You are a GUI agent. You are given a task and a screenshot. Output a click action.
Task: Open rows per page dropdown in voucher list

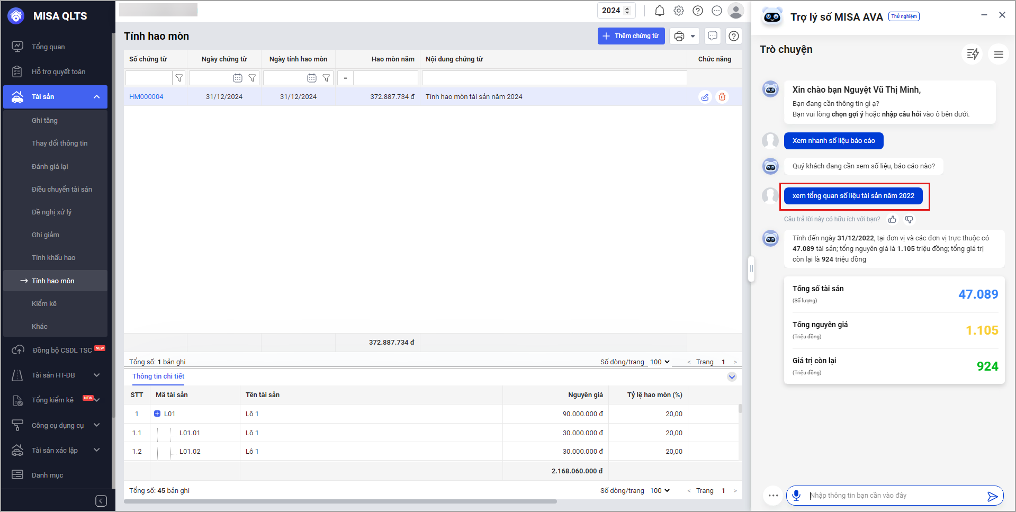point(660,362)
